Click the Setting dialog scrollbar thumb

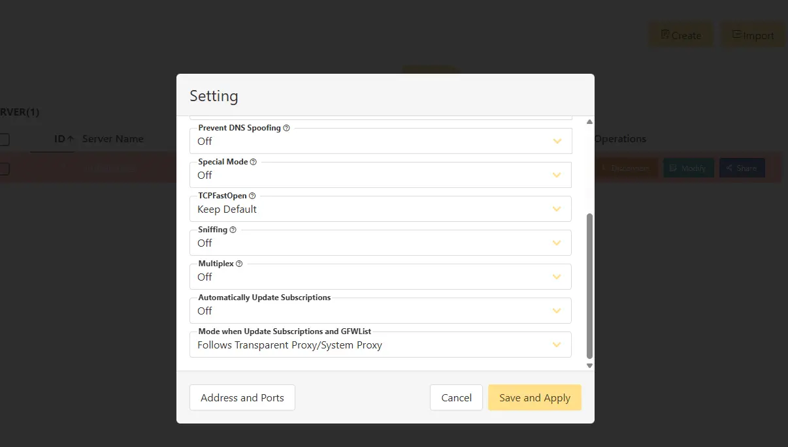[590, 286]
